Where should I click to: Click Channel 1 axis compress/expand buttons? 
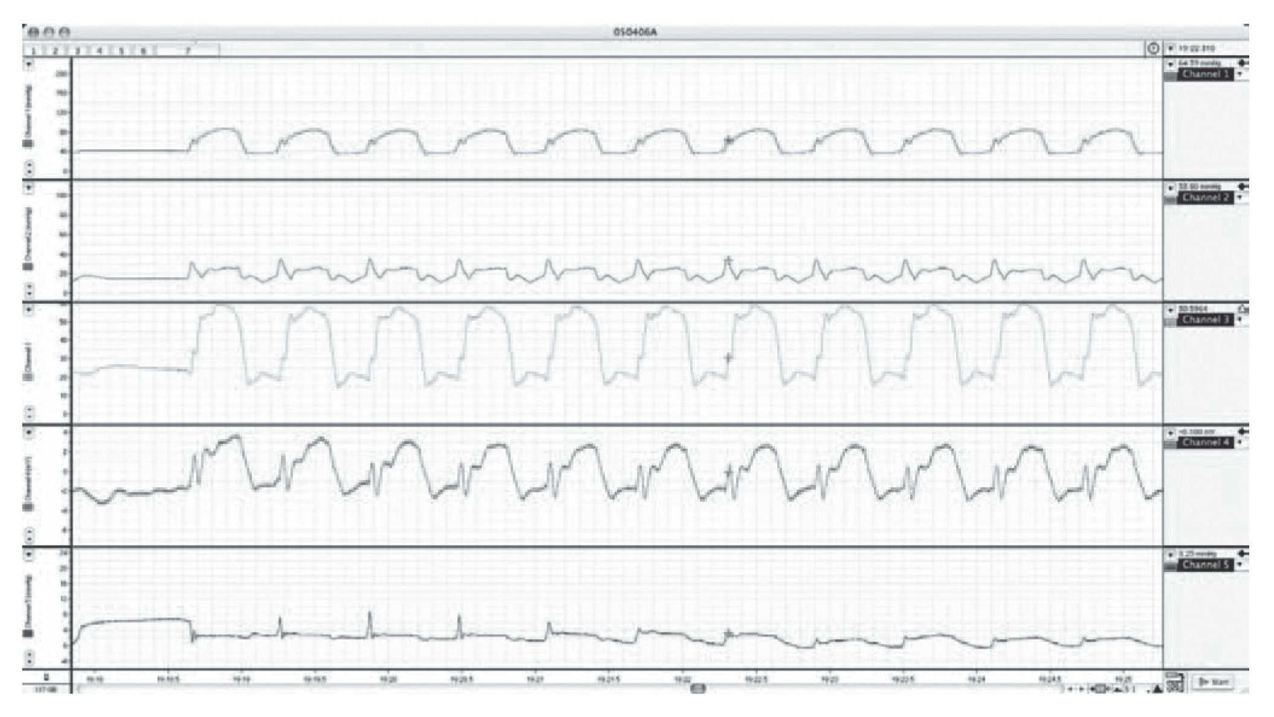(x=29, y=167)
